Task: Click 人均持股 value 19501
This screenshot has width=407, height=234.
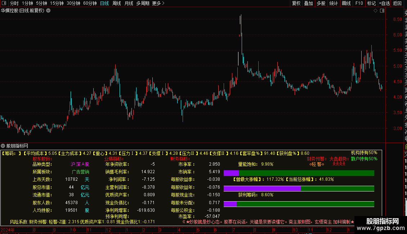Action: pos(71,210)
